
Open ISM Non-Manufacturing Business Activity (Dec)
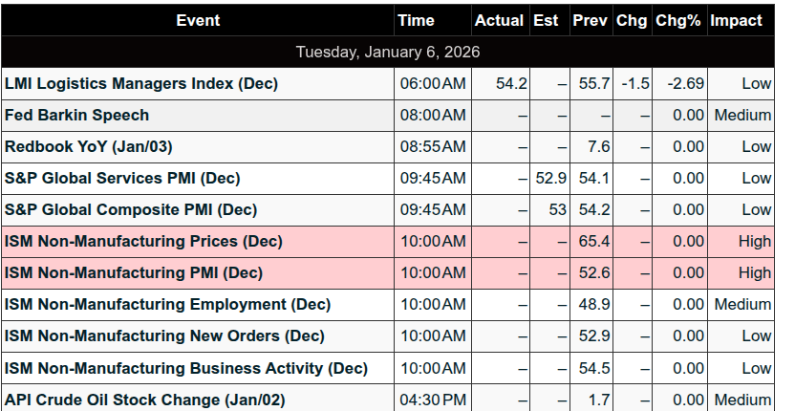pos(186,367)
